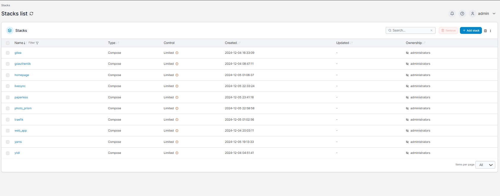
Task: Open the goauthentik stack link
Action: click(23, 64)
